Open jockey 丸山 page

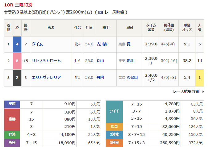click(100, 61)
